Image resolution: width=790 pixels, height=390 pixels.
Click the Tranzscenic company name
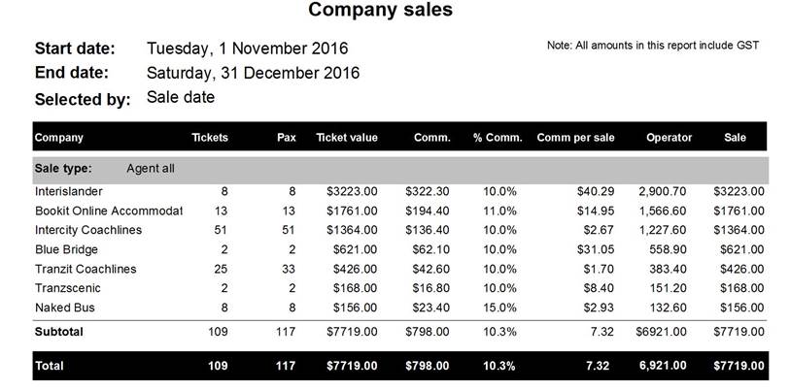[67, 288]
